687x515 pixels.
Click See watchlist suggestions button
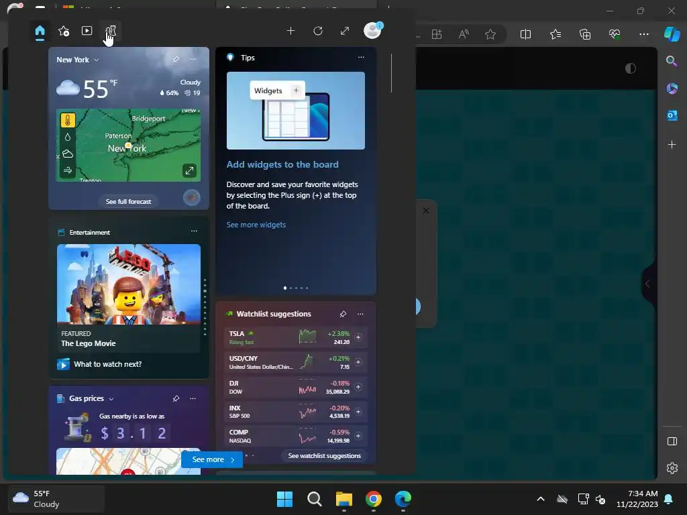[x=325, y=456]
